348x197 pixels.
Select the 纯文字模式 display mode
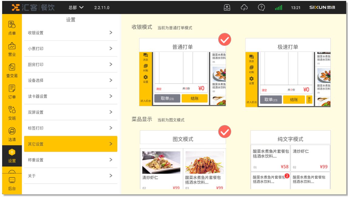pos(290,160)
